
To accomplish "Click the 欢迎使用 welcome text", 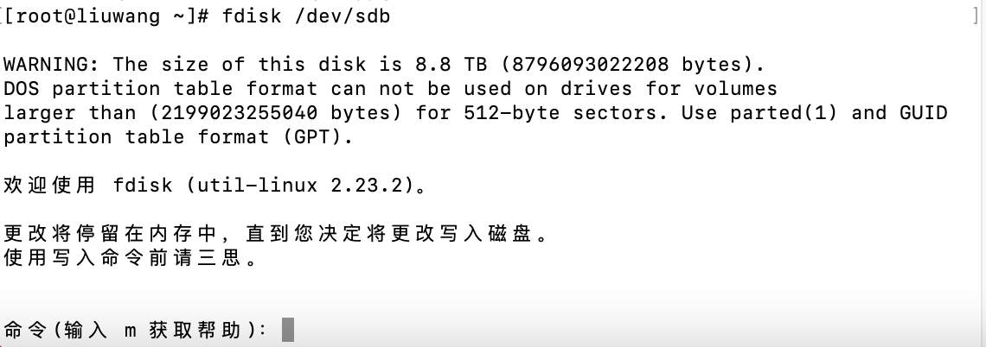I will click(x=51, y=185).
